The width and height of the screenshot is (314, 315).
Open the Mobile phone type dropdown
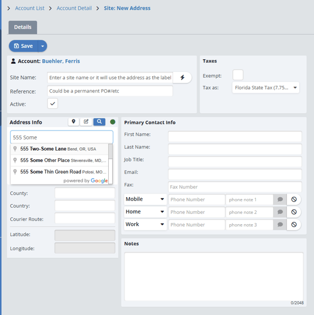145,199
